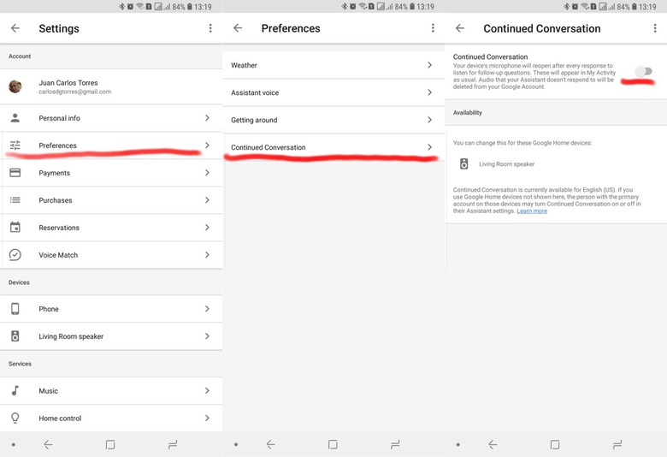The height and width of the screenshot is (457, 667).
Task: Open Reservations using its chevron arrow
Action: point(207,227)
